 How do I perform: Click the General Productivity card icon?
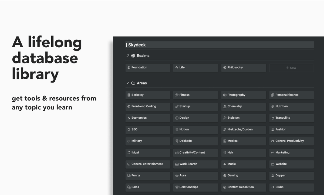click(273, 141)
